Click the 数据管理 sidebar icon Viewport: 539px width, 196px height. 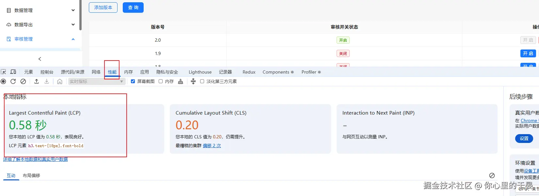click(9, 10)
